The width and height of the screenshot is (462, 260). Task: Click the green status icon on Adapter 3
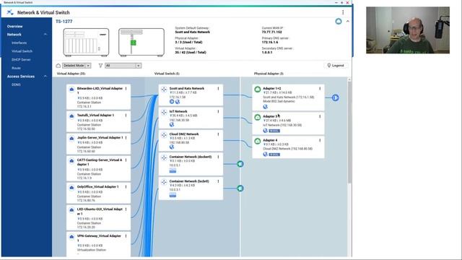click(258, 117)
